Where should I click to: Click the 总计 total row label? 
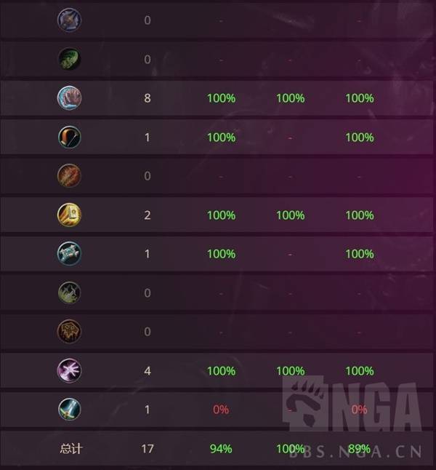click(70, 448)
